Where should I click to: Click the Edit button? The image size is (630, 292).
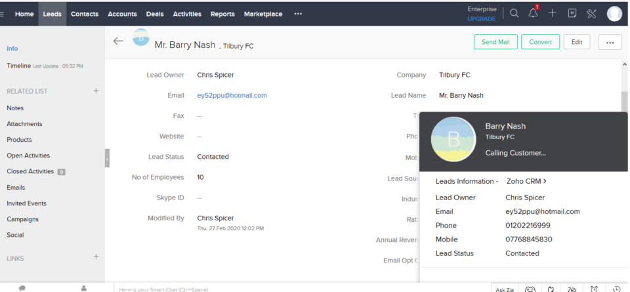577,42
